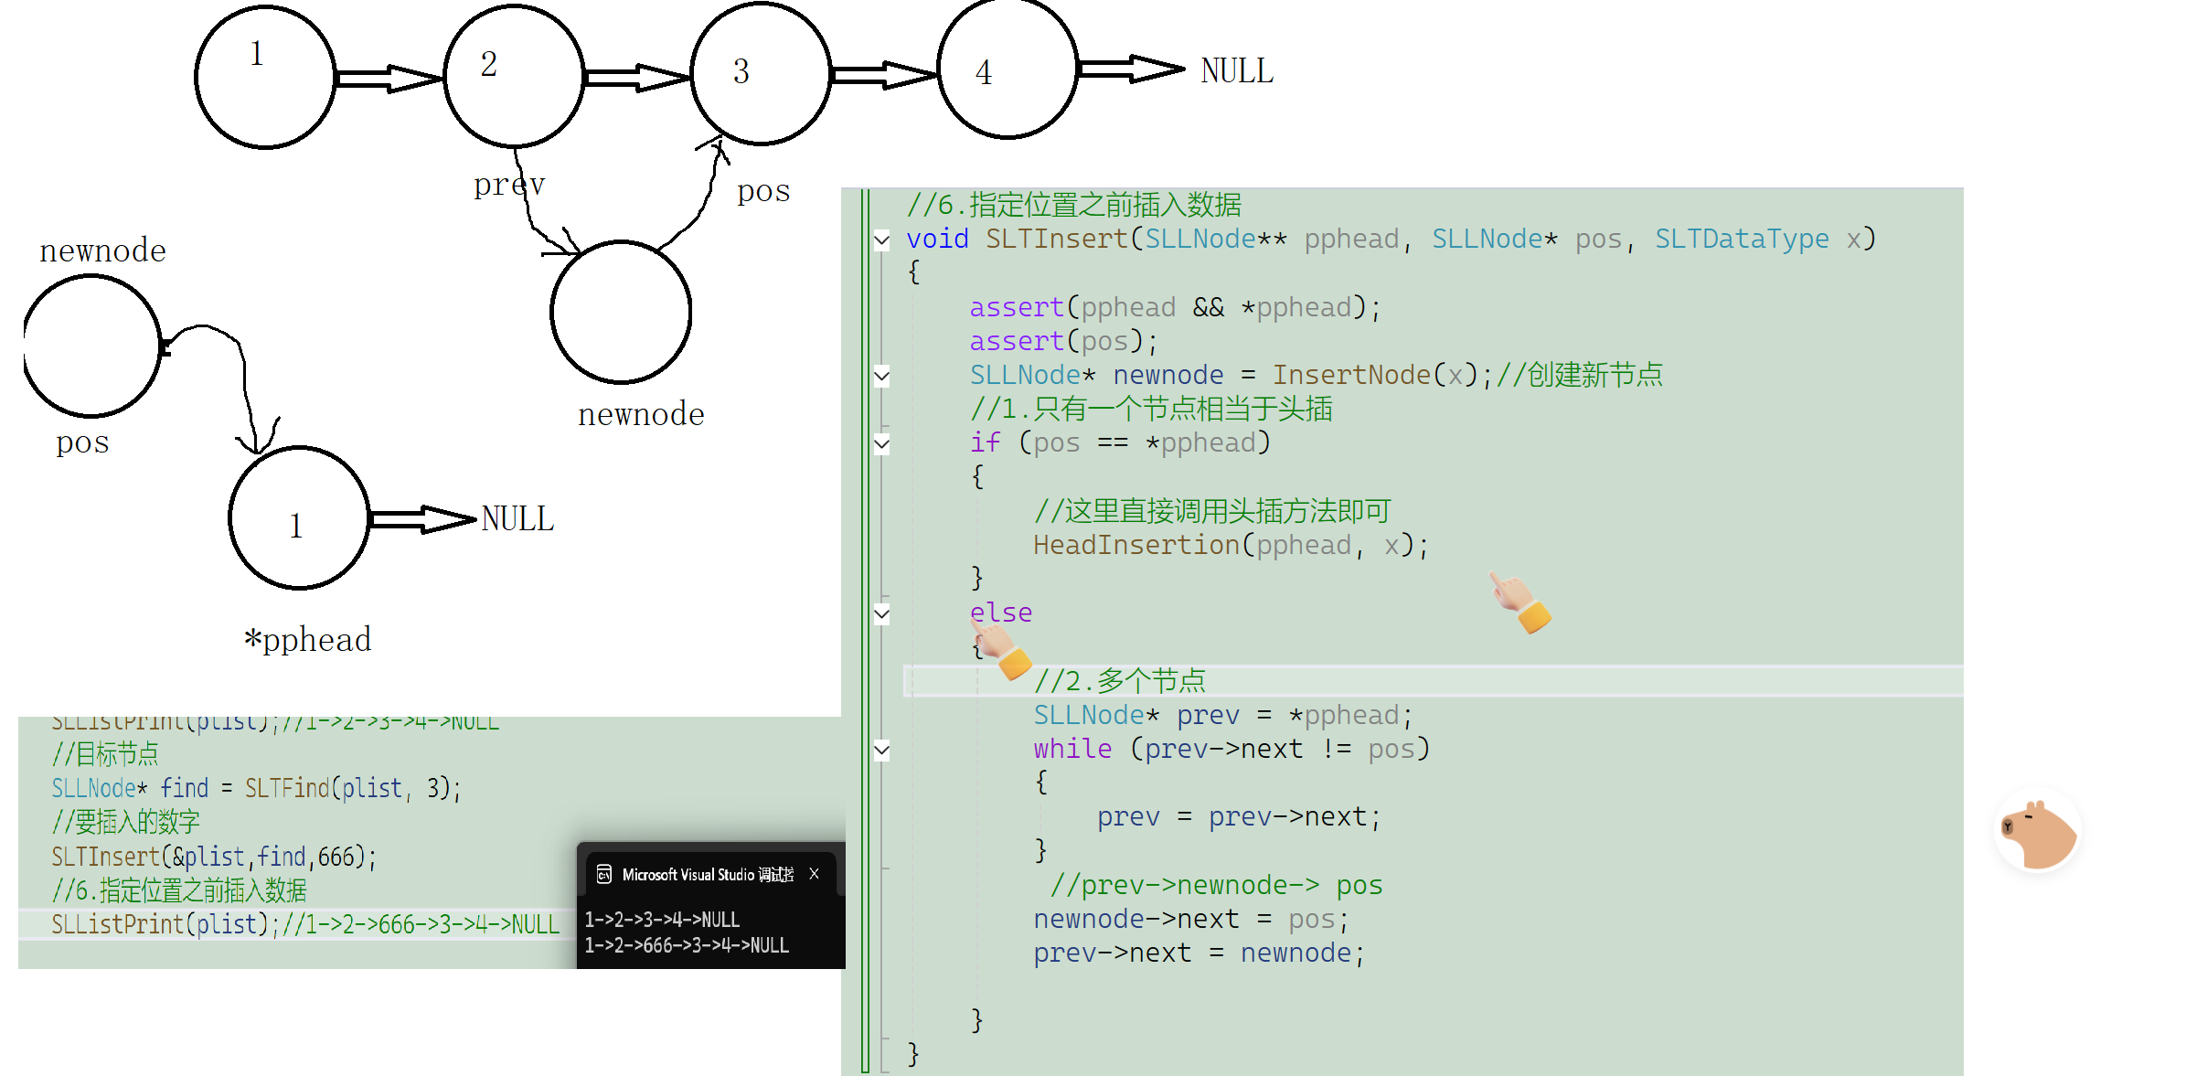Screen dimensions: 2207x1076
Task: Click the highlighted //2.多个节点 comment line
Action: pos(1119,681)
